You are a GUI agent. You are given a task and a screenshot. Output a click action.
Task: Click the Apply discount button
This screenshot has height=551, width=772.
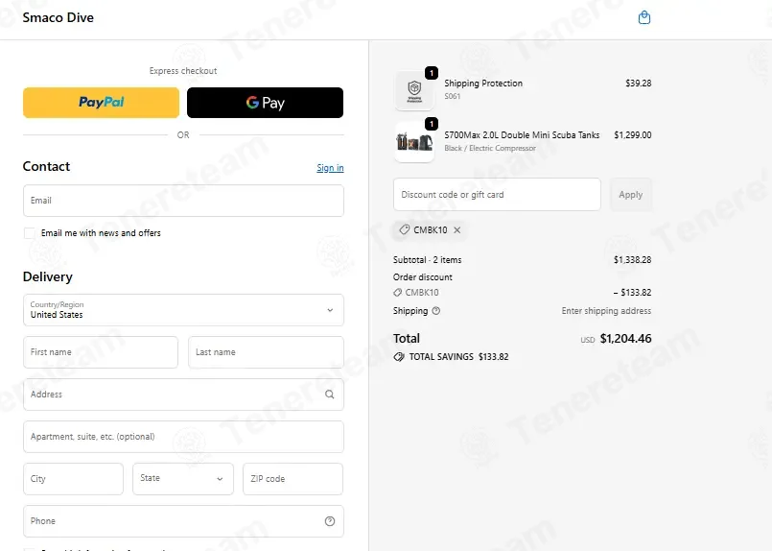pyautogui.click(x=631, y=195)
